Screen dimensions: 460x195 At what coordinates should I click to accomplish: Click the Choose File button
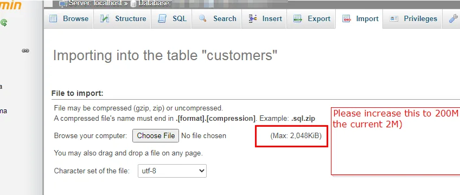tap(156, 136)
